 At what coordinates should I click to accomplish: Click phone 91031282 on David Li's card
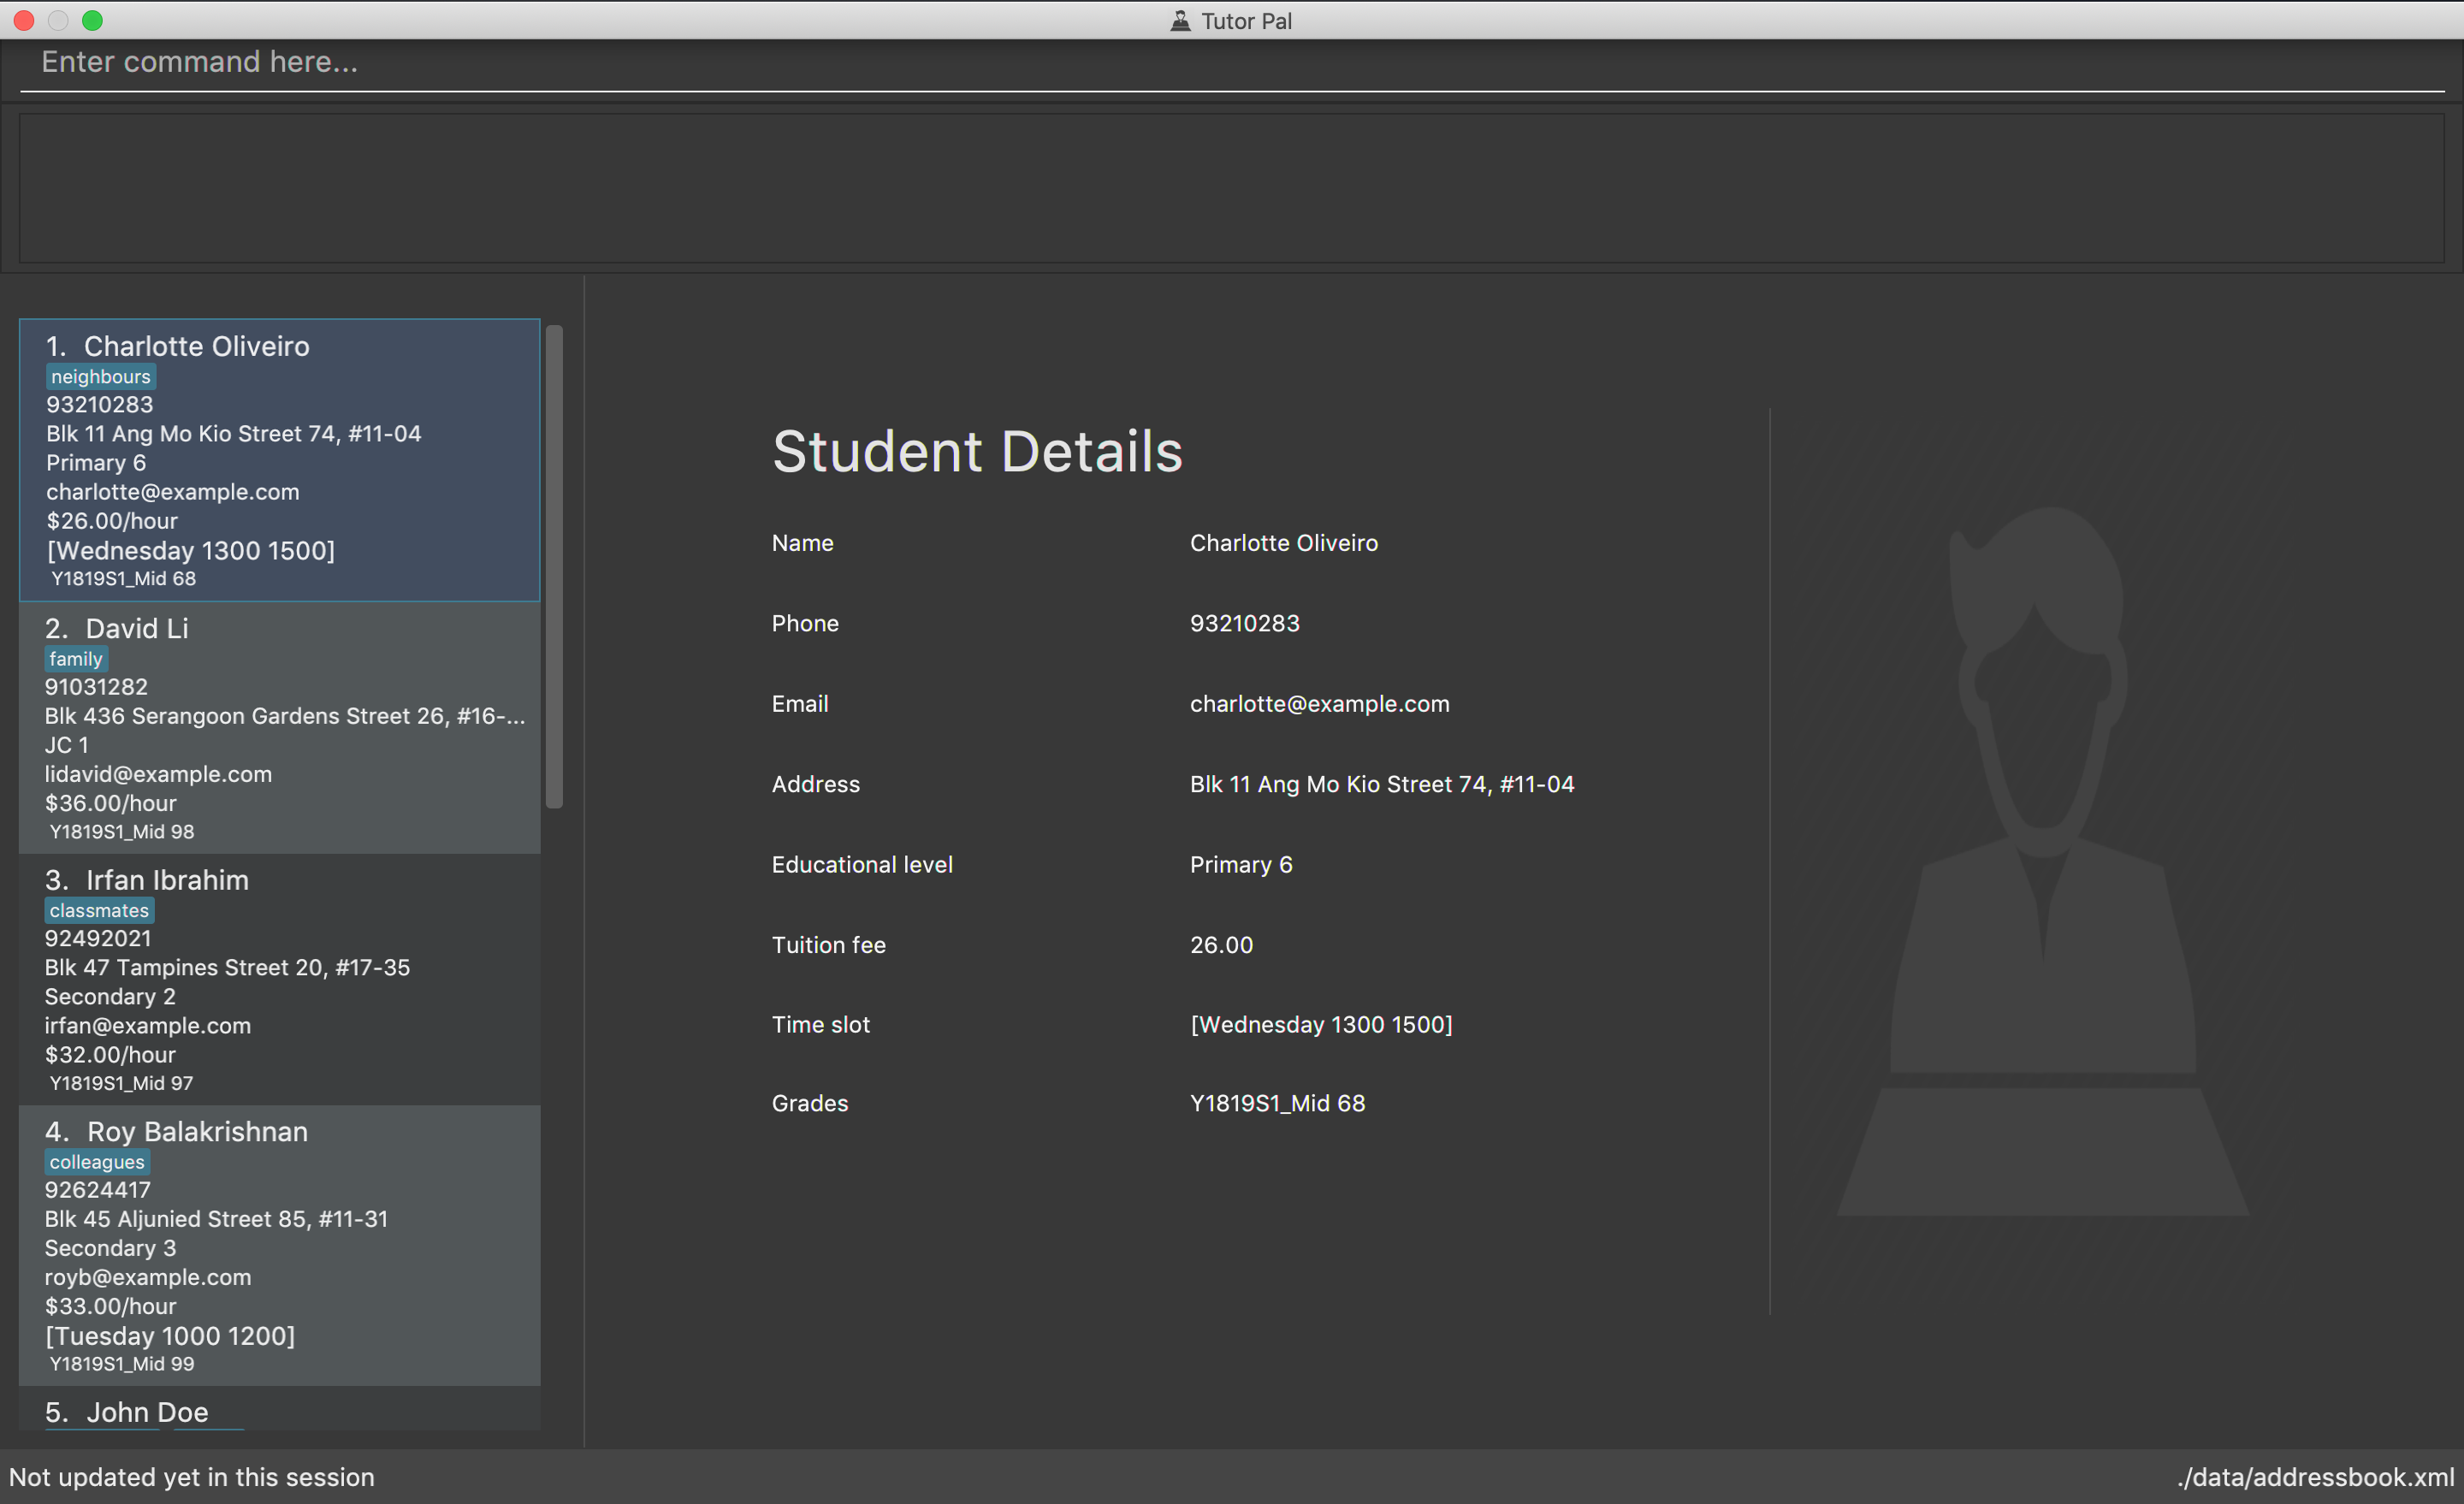pos(96,687)
